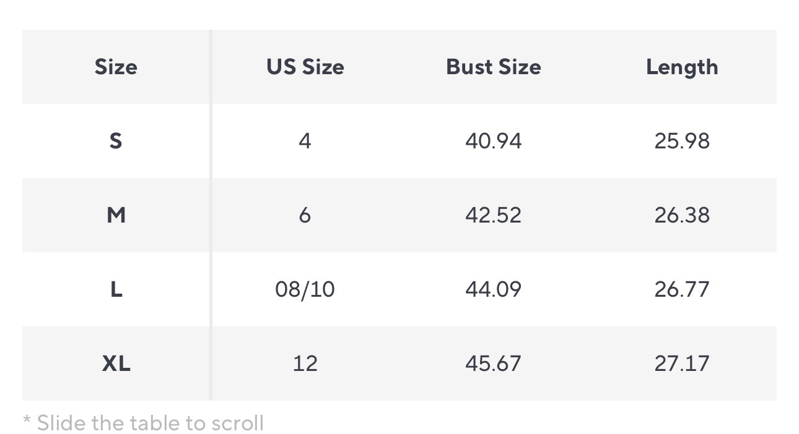
Task: Click US size 6 cell
Action: [305, 215]
